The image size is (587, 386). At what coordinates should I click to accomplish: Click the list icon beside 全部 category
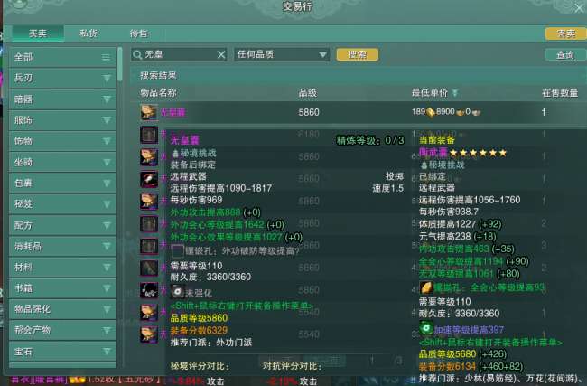[107, 57]
